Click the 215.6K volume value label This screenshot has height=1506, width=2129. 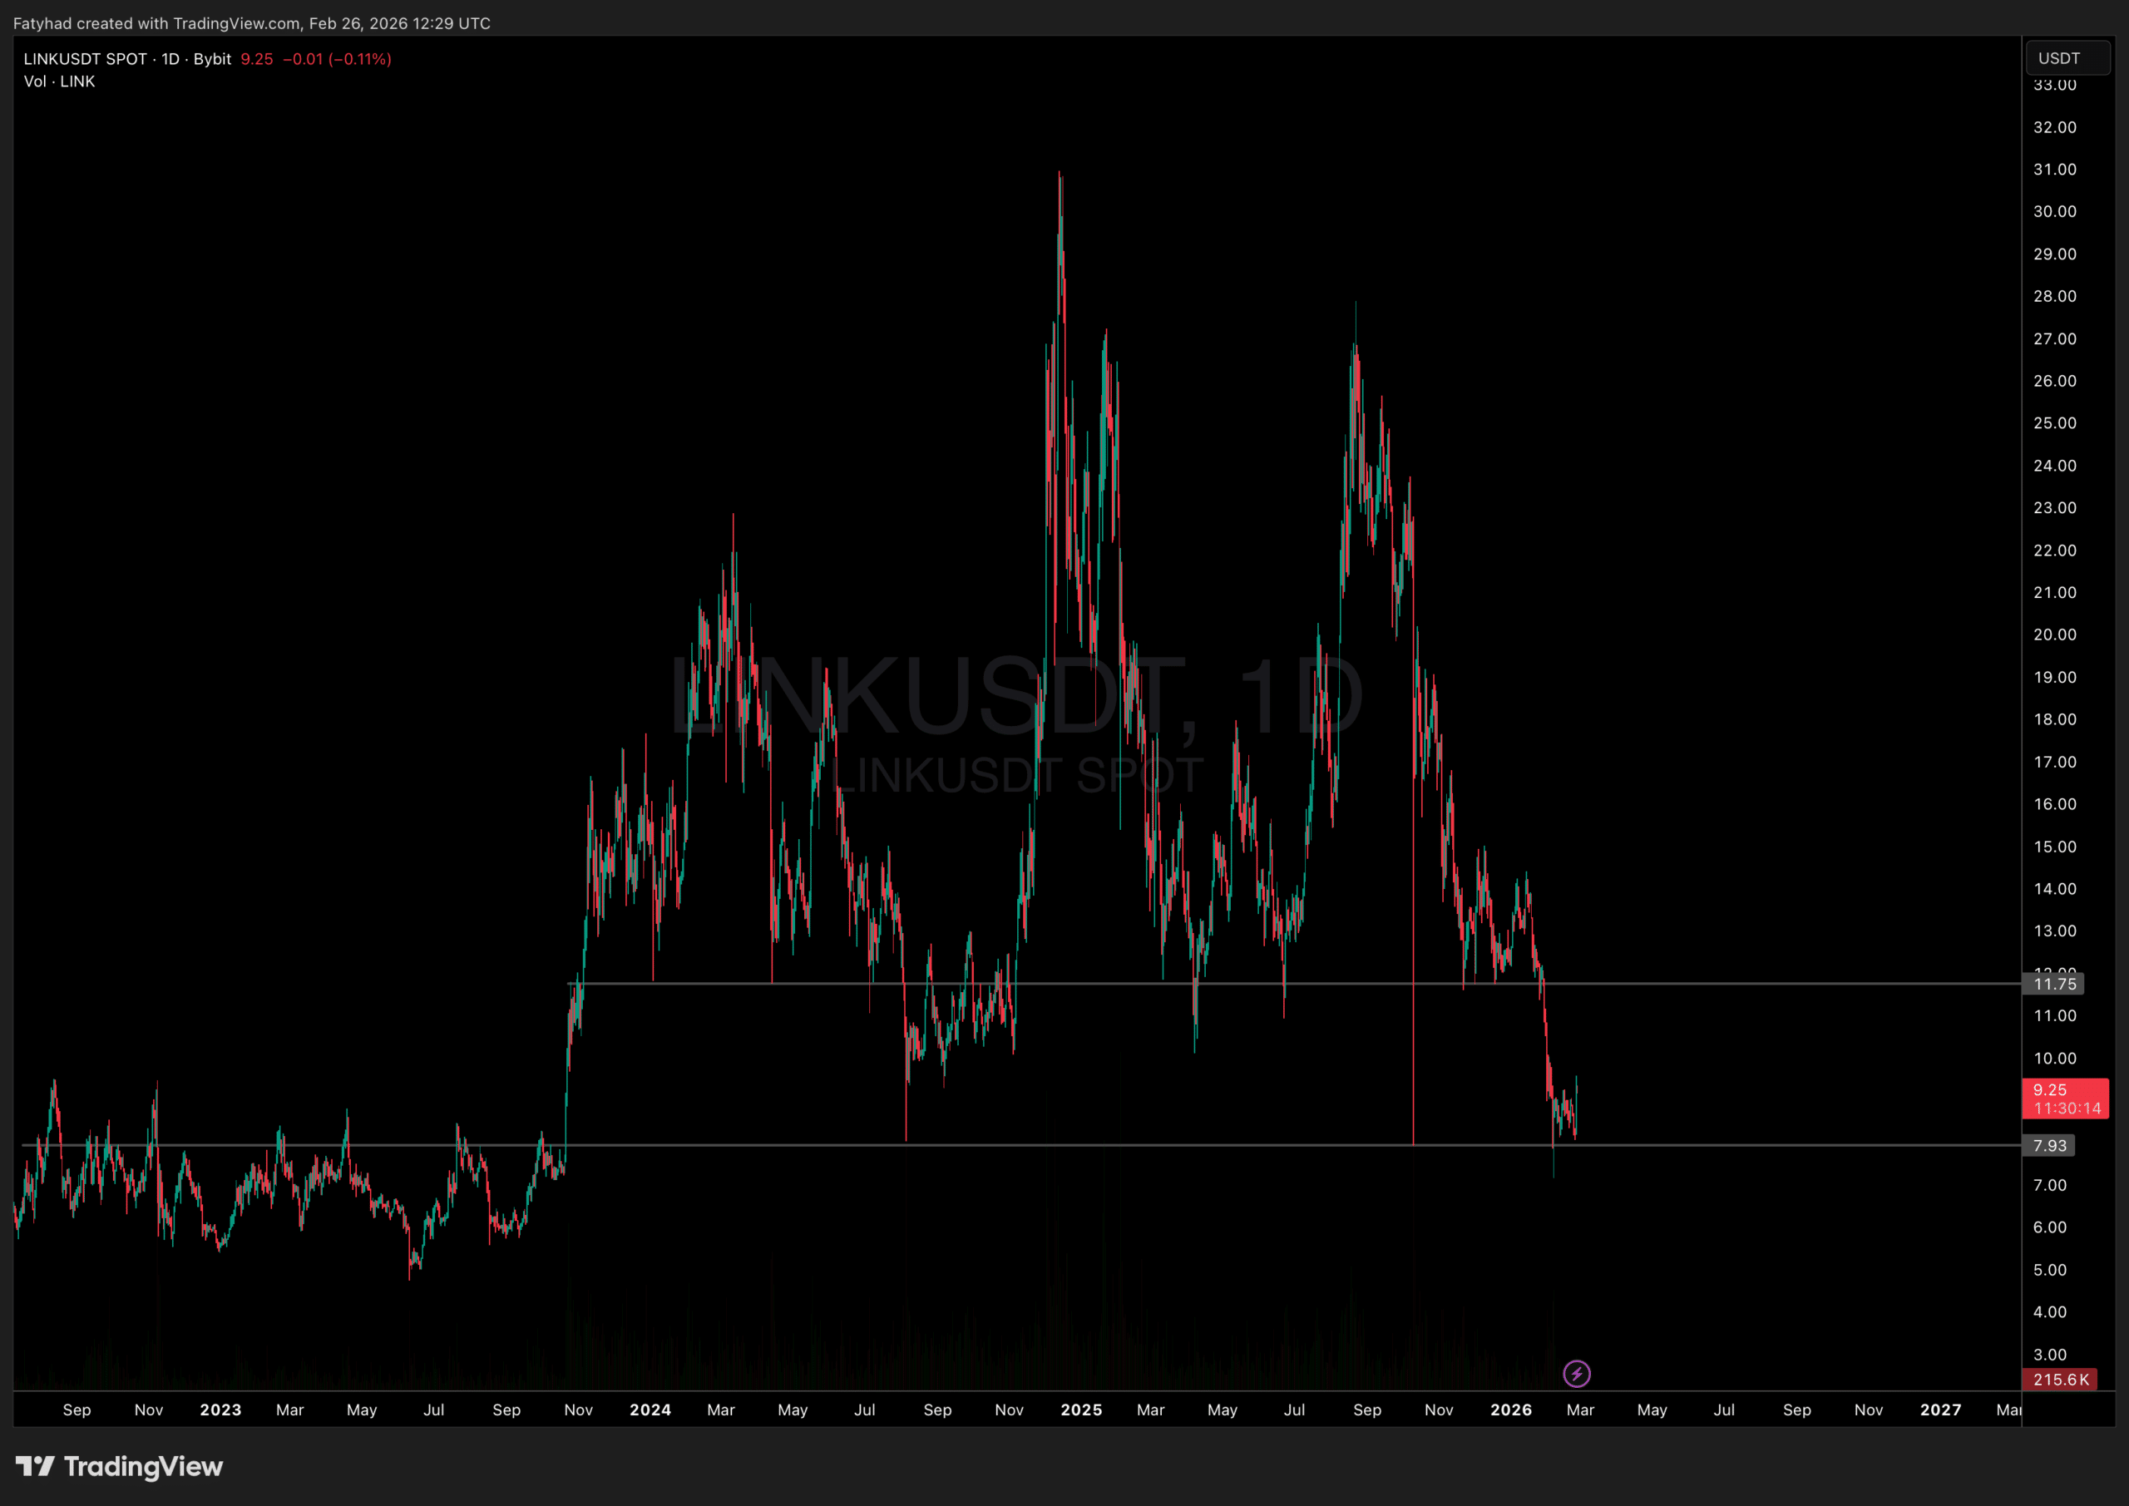pyautogui.click(x=2060, y=1380)
